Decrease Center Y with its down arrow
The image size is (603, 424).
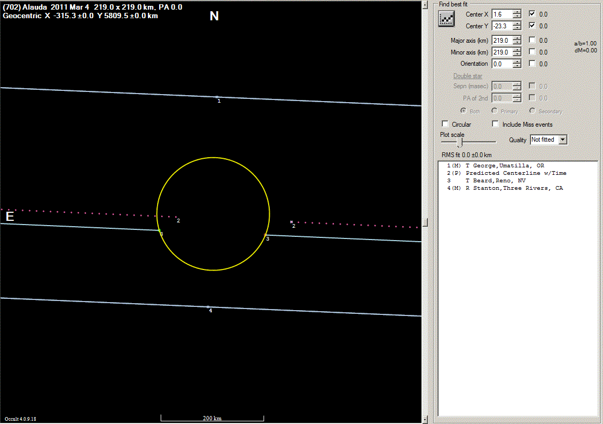[x=517, y=28]
